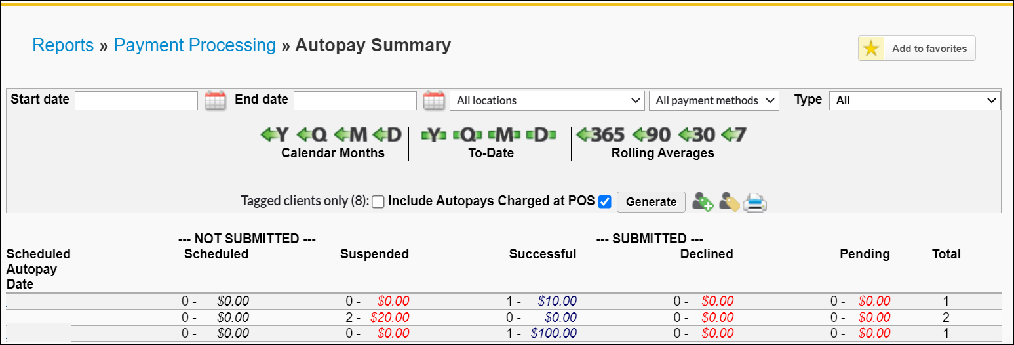Click the $100.00 successful amount
This screenshot has width=1014, height=345.
[554, 333]
